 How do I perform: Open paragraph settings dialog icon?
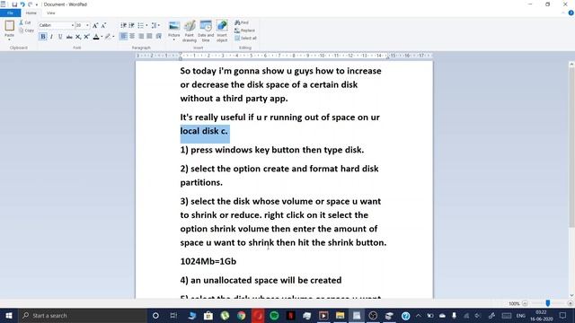pos(158,36)
